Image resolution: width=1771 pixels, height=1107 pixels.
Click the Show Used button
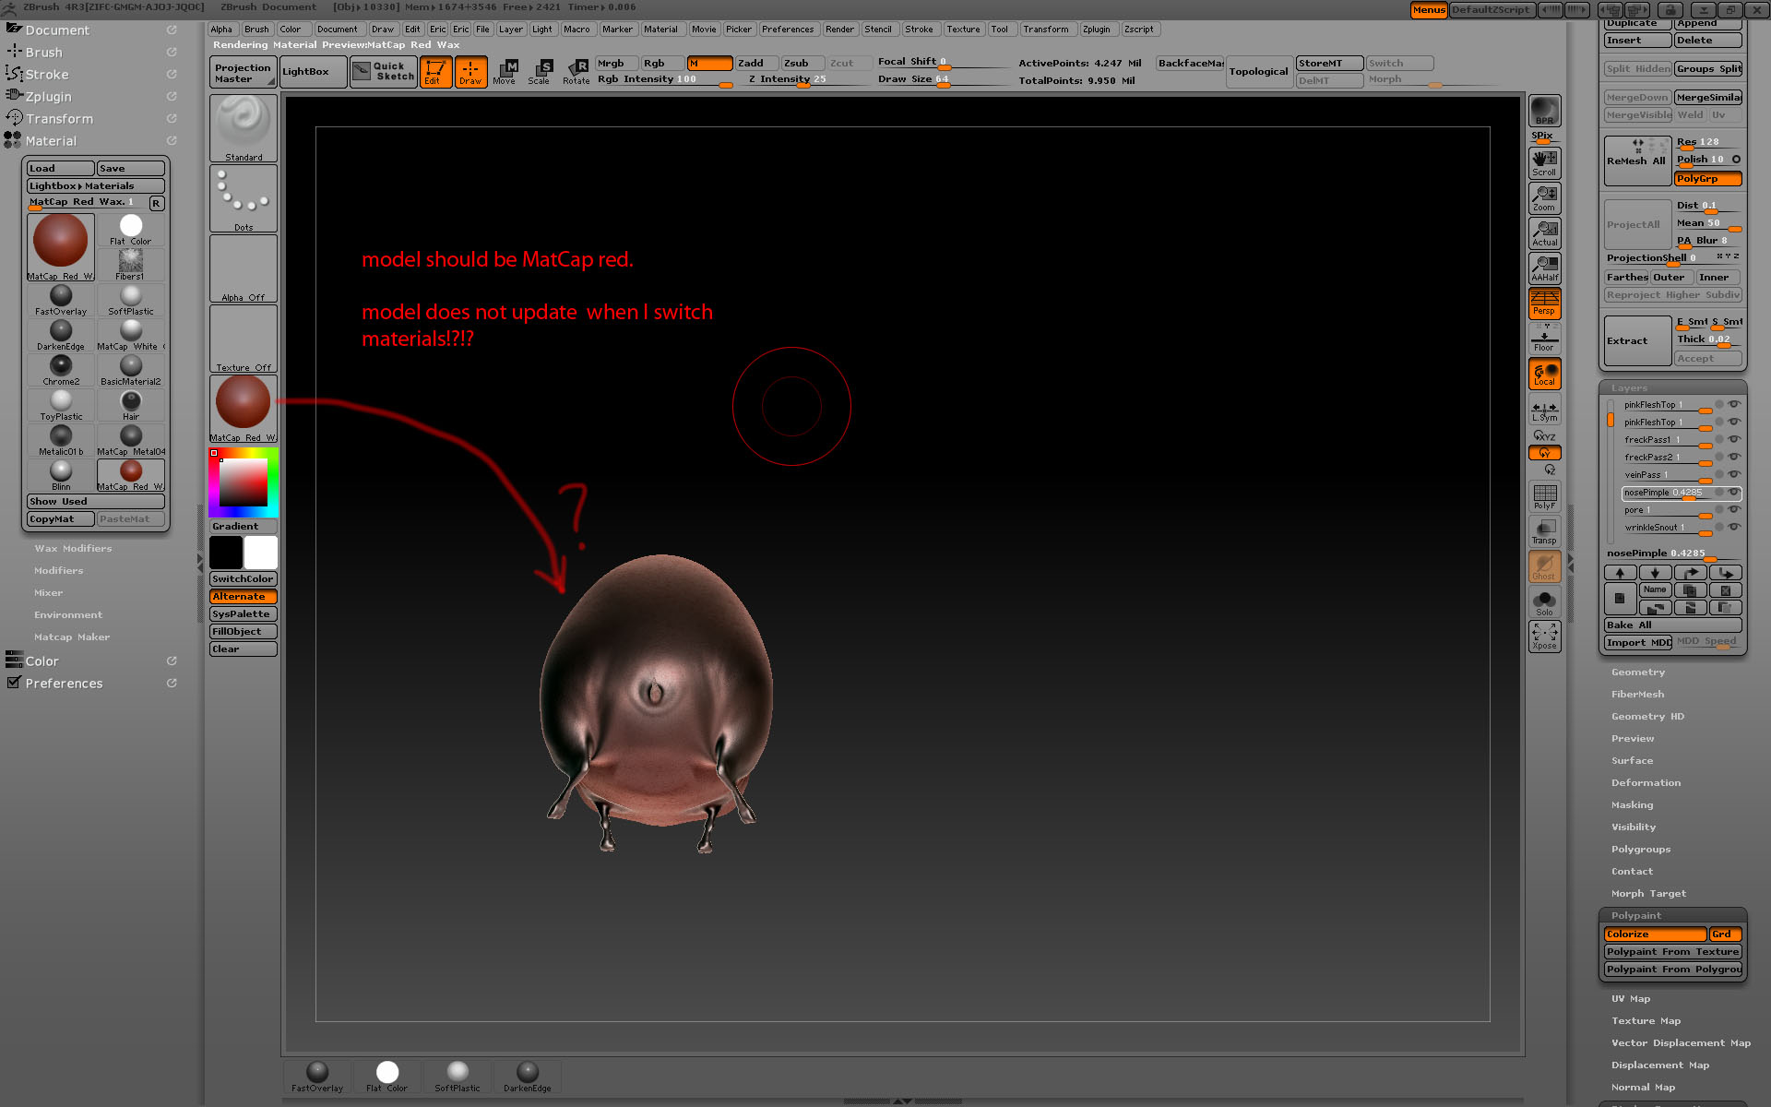click(96, 502)
